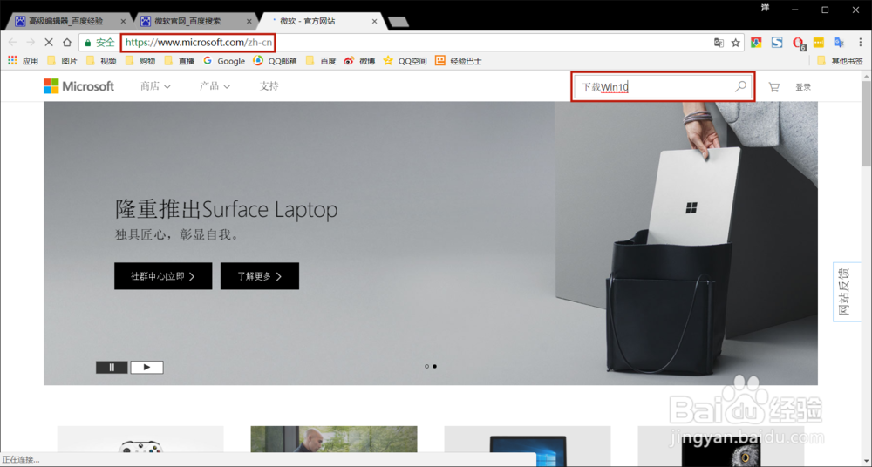Select the 微软 - 官方网站 tab

click(322, 21)
